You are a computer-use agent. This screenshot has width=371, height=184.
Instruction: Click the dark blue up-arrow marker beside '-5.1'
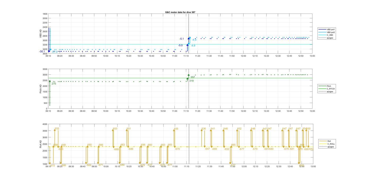click(x=188, y=38)
